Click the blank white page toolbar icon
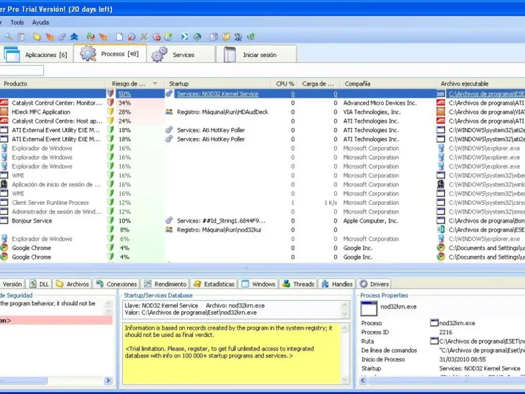The image size is (525, 394). [119, 37]
